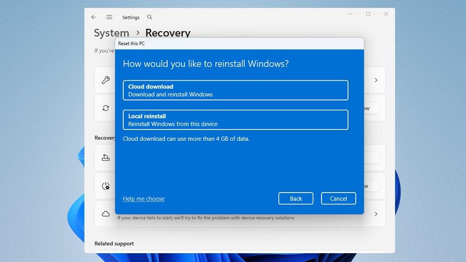
Task: Click the Recovery breadcrumb heading
Action: [x=168, y=33]
